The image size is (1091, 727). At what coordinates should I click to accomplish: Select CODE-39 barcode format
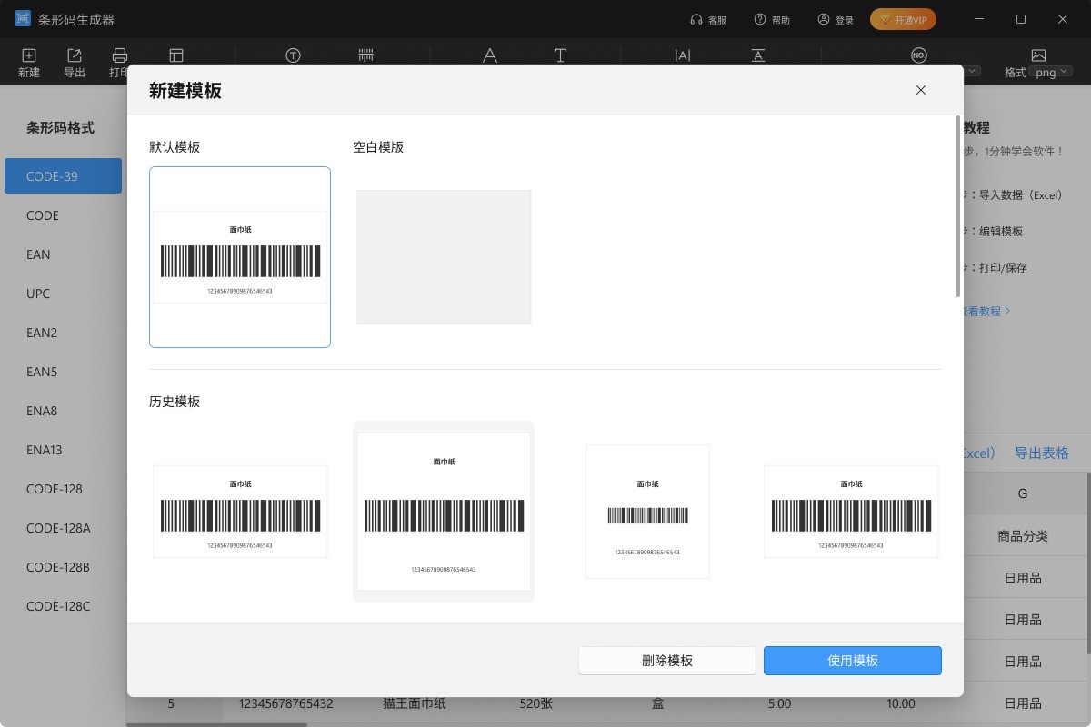point(63,176)
